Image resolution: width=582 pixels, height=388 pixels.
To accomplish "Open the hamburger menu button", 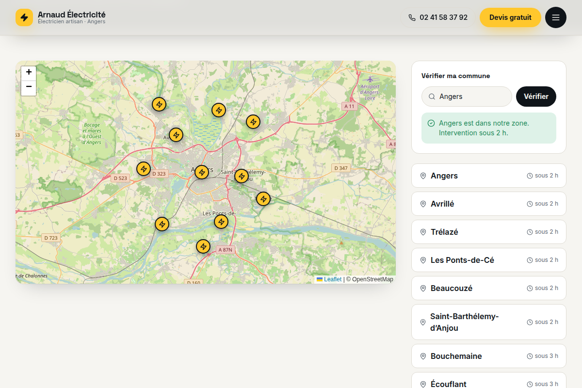I will click(556, 17).
